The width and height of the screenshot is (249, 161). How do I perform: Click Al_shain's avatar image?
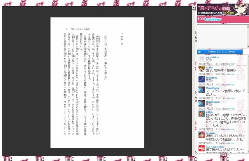(202, 135)
